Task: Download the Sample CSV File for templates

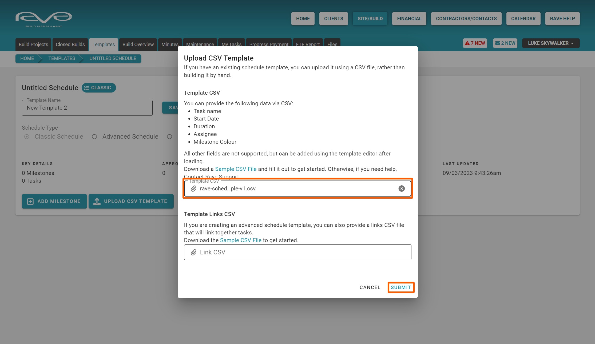Action: [236, 169]
